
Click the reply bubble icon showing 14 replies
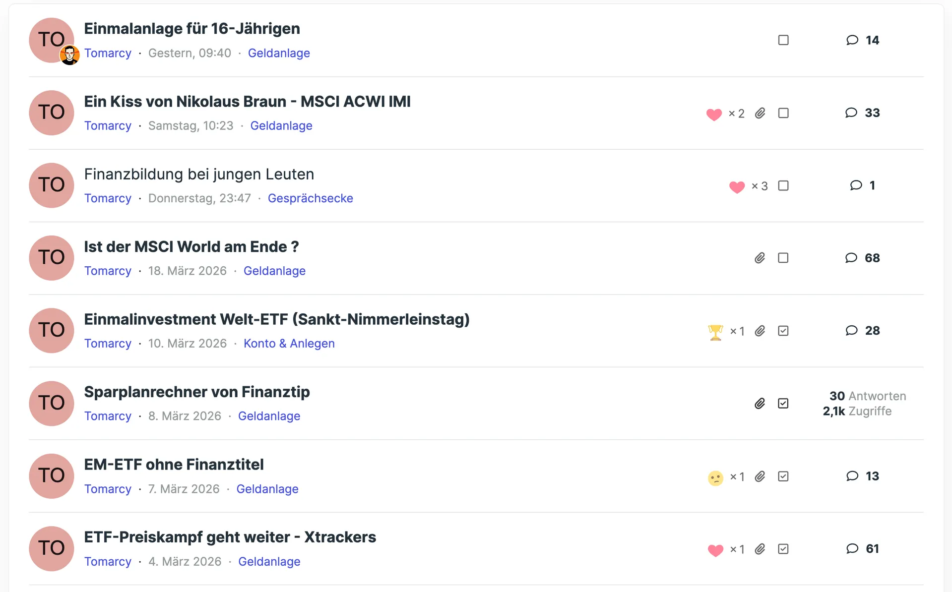(852, 40)
